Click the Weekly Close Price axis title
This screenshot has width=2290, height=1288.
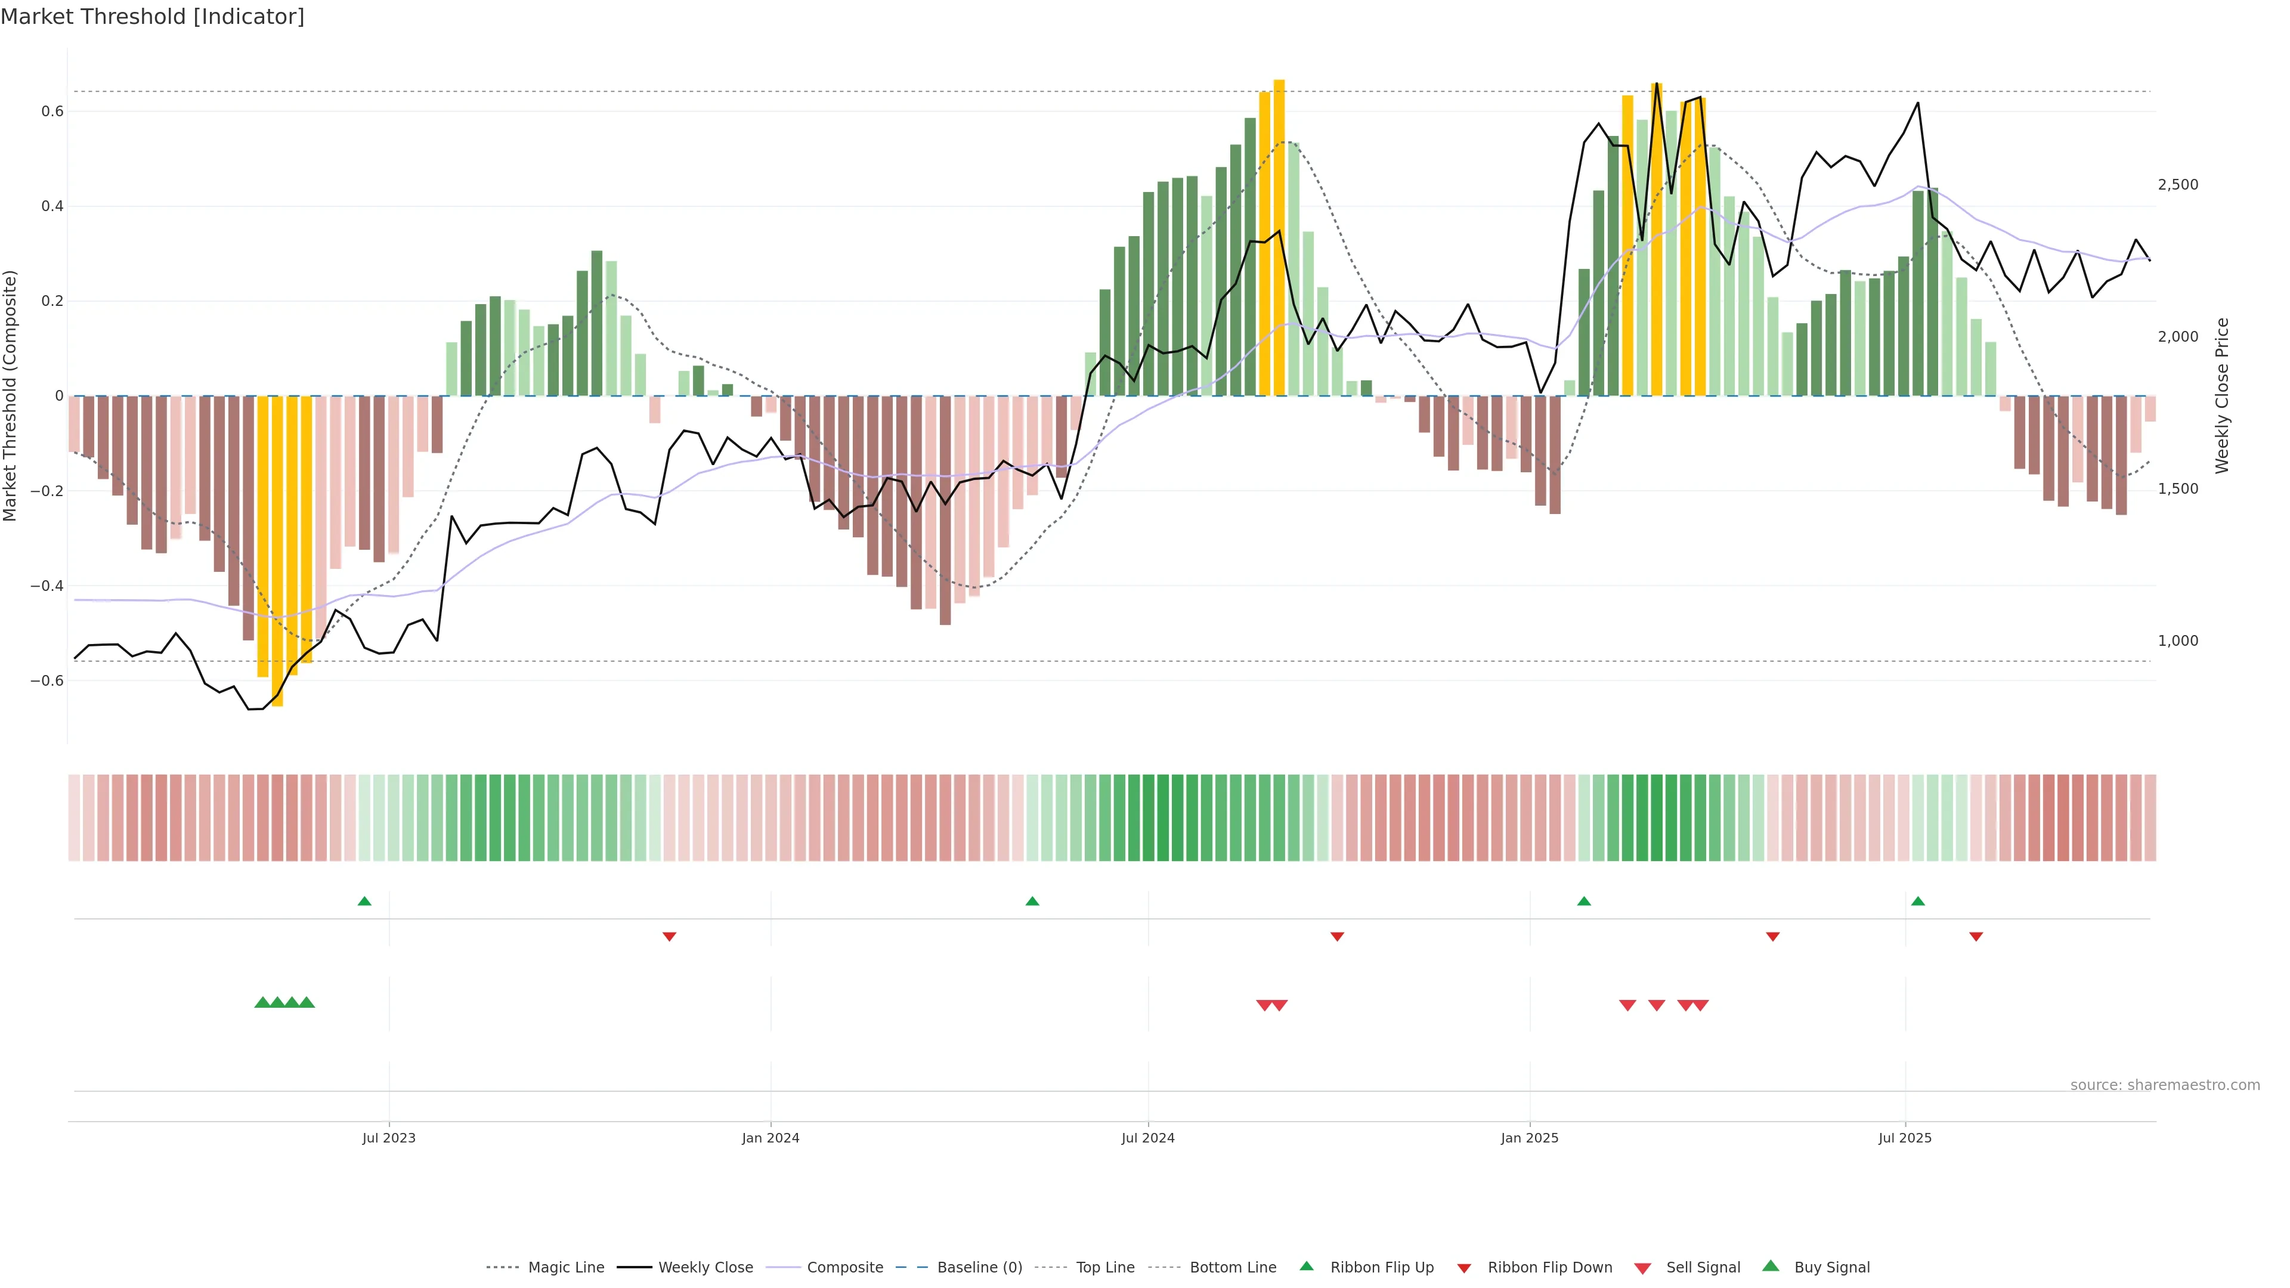(2223, 395)
